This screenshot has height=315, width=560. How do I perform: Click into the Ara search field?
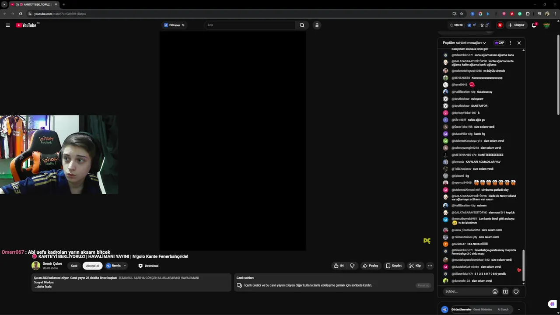(250, 25)
